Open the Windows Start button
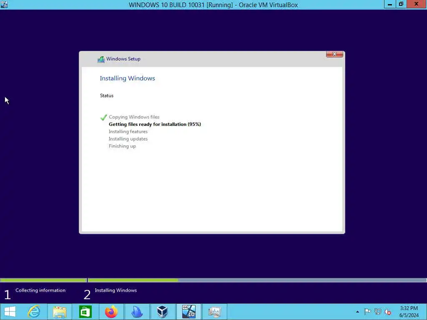427x320 pixels. pyautogui.click(x=10, y=312)
